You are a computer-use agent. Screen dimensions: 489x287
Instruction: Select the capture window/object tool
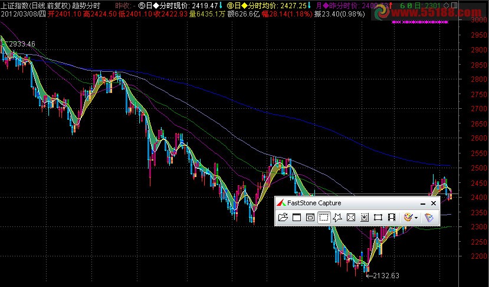[310, 218]
